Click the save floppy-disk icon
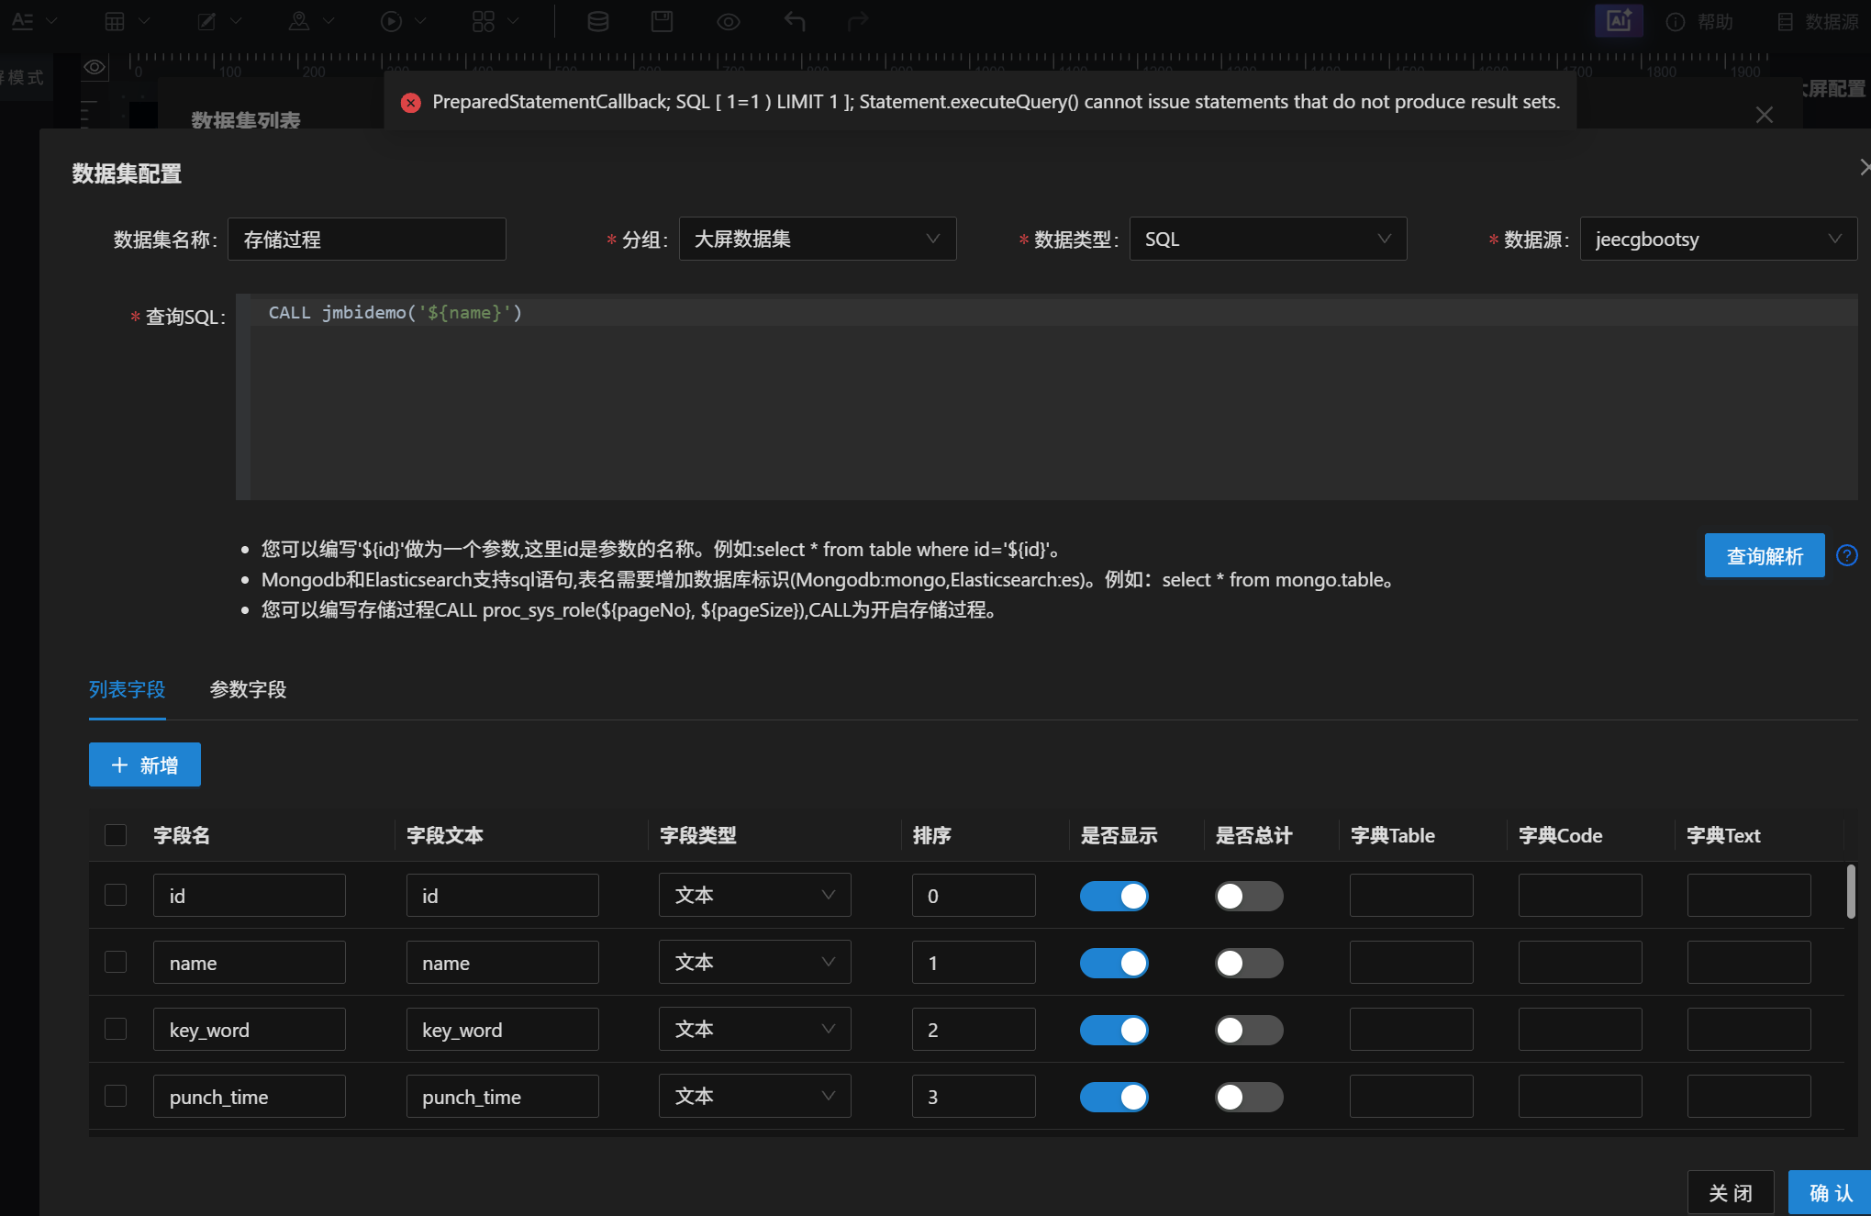The image size is (1871, 1216). pos(662,21)
